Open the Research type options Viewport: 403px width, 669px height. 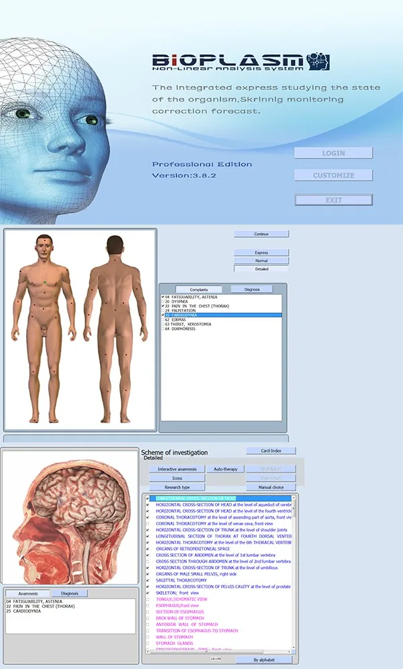(177, 487)
